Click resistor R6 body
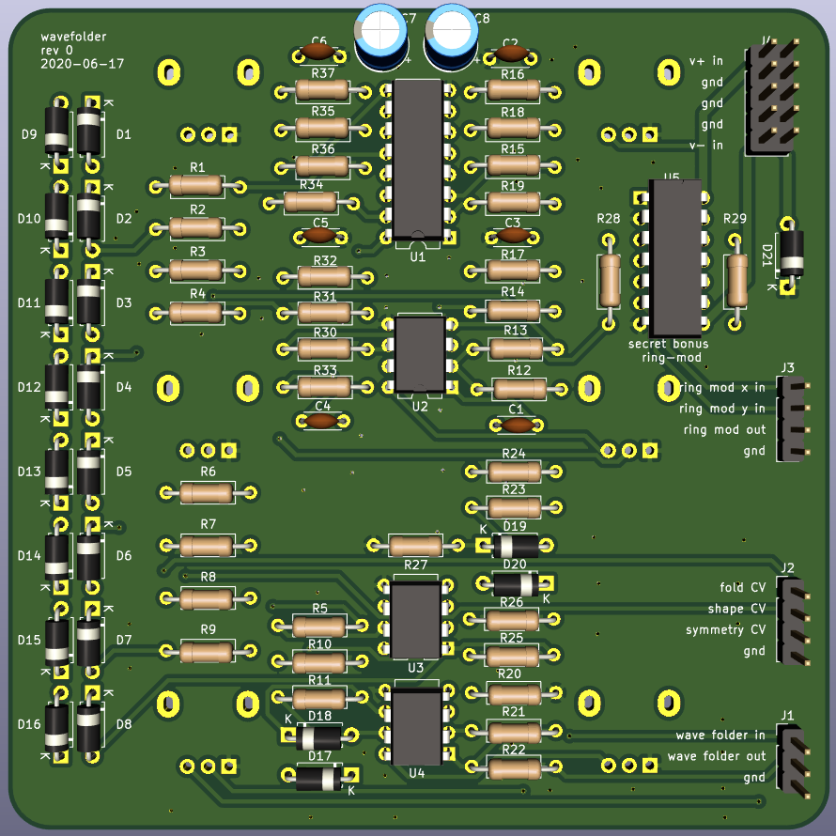Image resolution: width=836 pixels, height=836 pixels. click(x=207, y=492)
